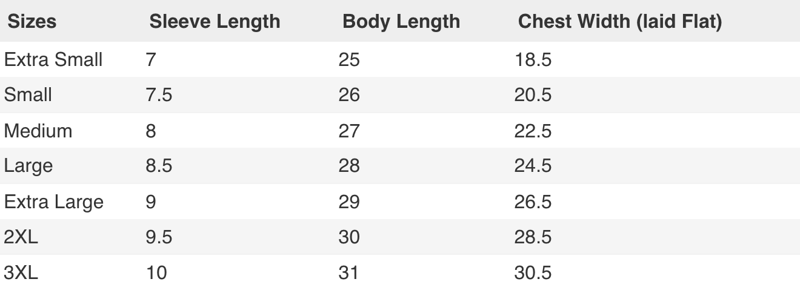Select the Medium size row label
800x299 pixels.
click(x=38, y=131)
